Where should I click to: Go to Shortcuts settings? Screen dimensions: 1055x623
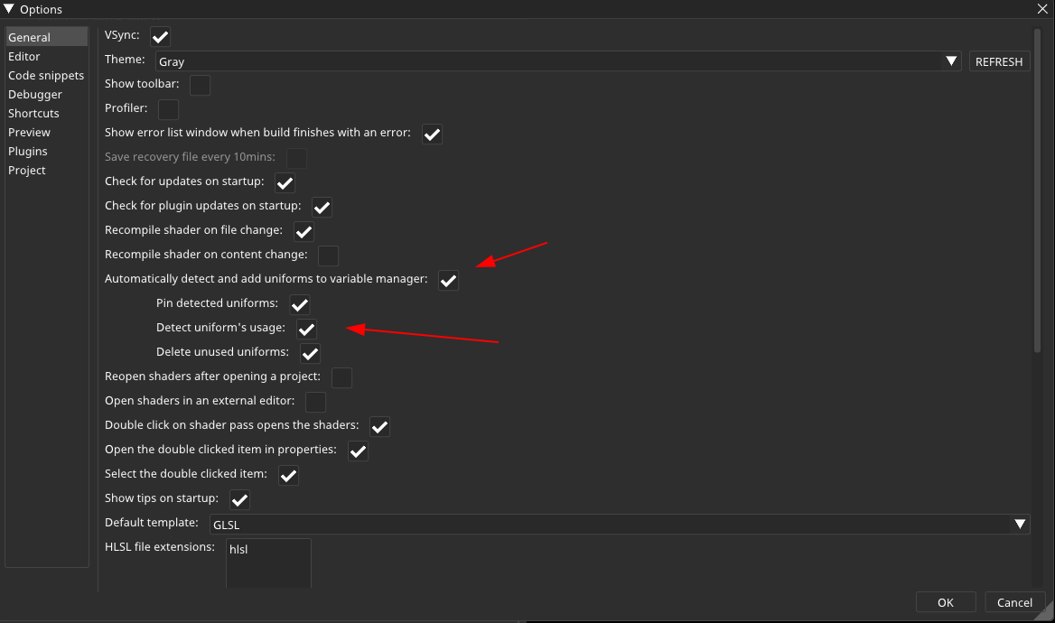coord(33,114)
